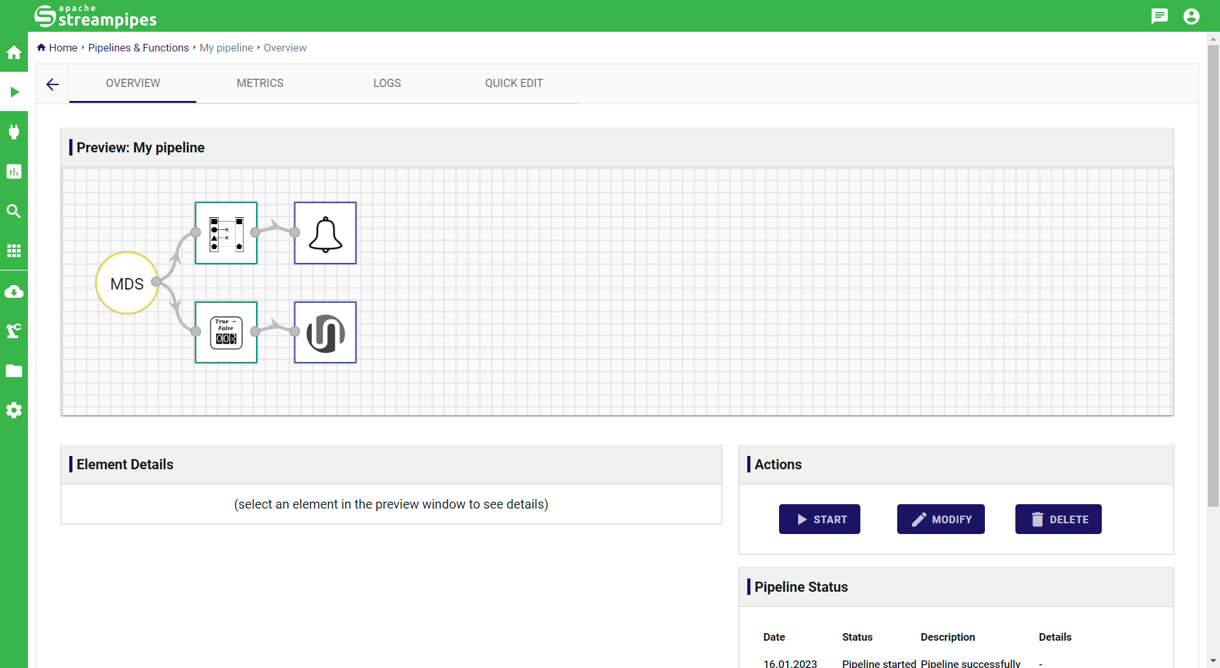The height and width of the screenshot is (668, 1220).
Task: Open Configuration via the gear icon
Action: pyautogui.click(x=14, y=410)
